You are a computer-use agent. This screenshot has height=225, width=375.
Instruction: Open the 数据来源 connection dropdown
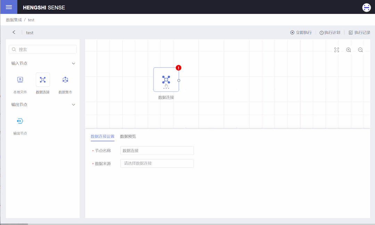click(157, 164)
